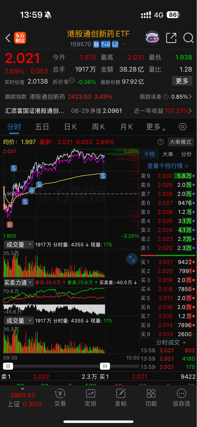This screenshot has width=197, height=427.
Task: Open 交易 in bottom bar
Action: click(x=60, y=398)
